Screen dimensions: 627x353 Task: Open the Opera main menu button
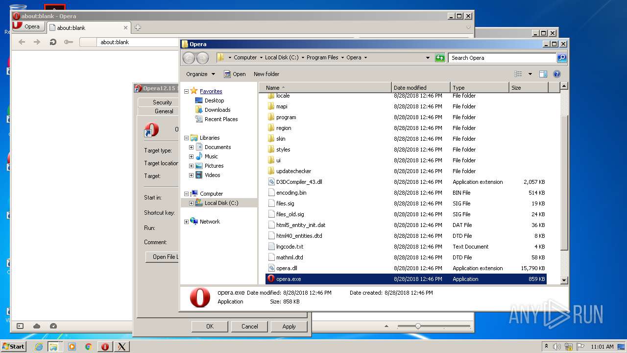pyautogui.click(x=27, y=26)
